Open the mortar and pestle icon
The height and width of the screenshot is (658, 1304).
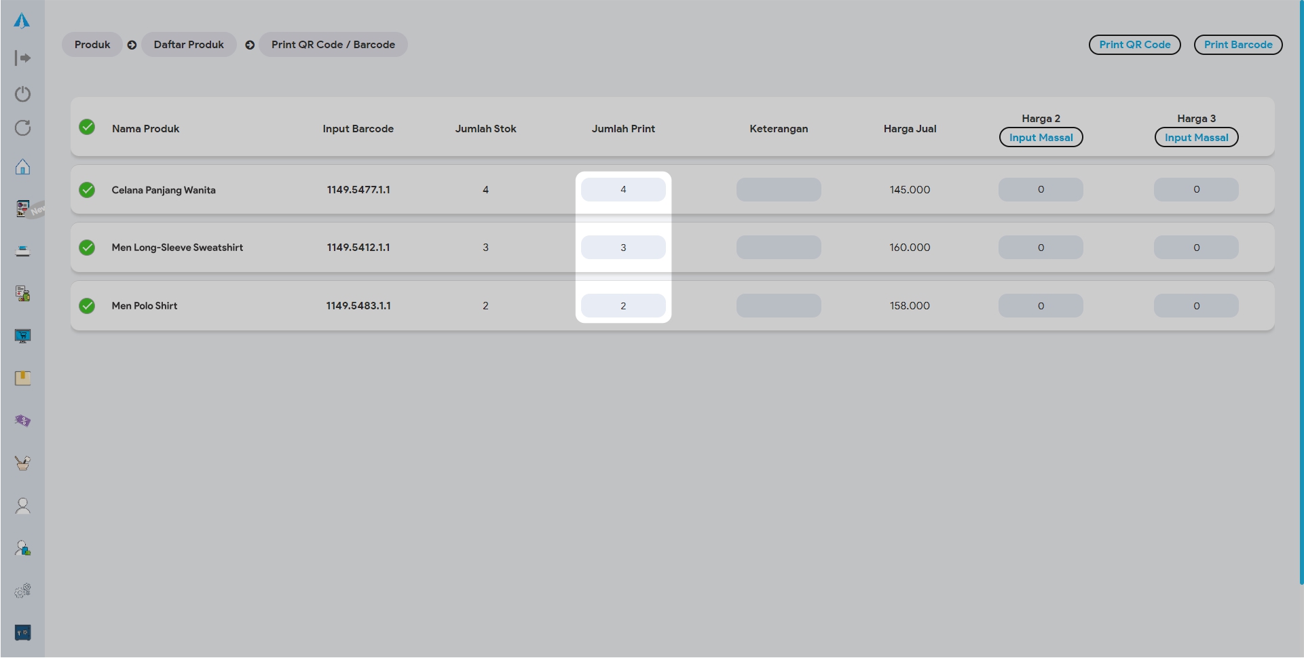[x=22, y=463]
